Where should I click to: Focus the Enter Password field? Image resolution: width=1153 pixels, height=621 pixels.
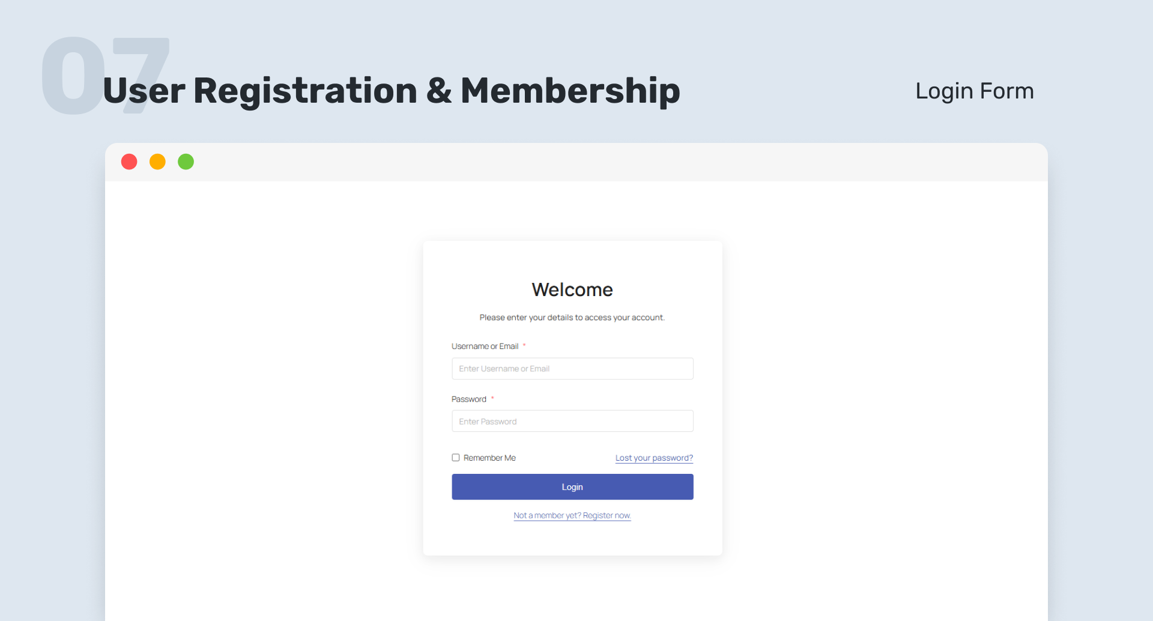(x=572, y=422)
